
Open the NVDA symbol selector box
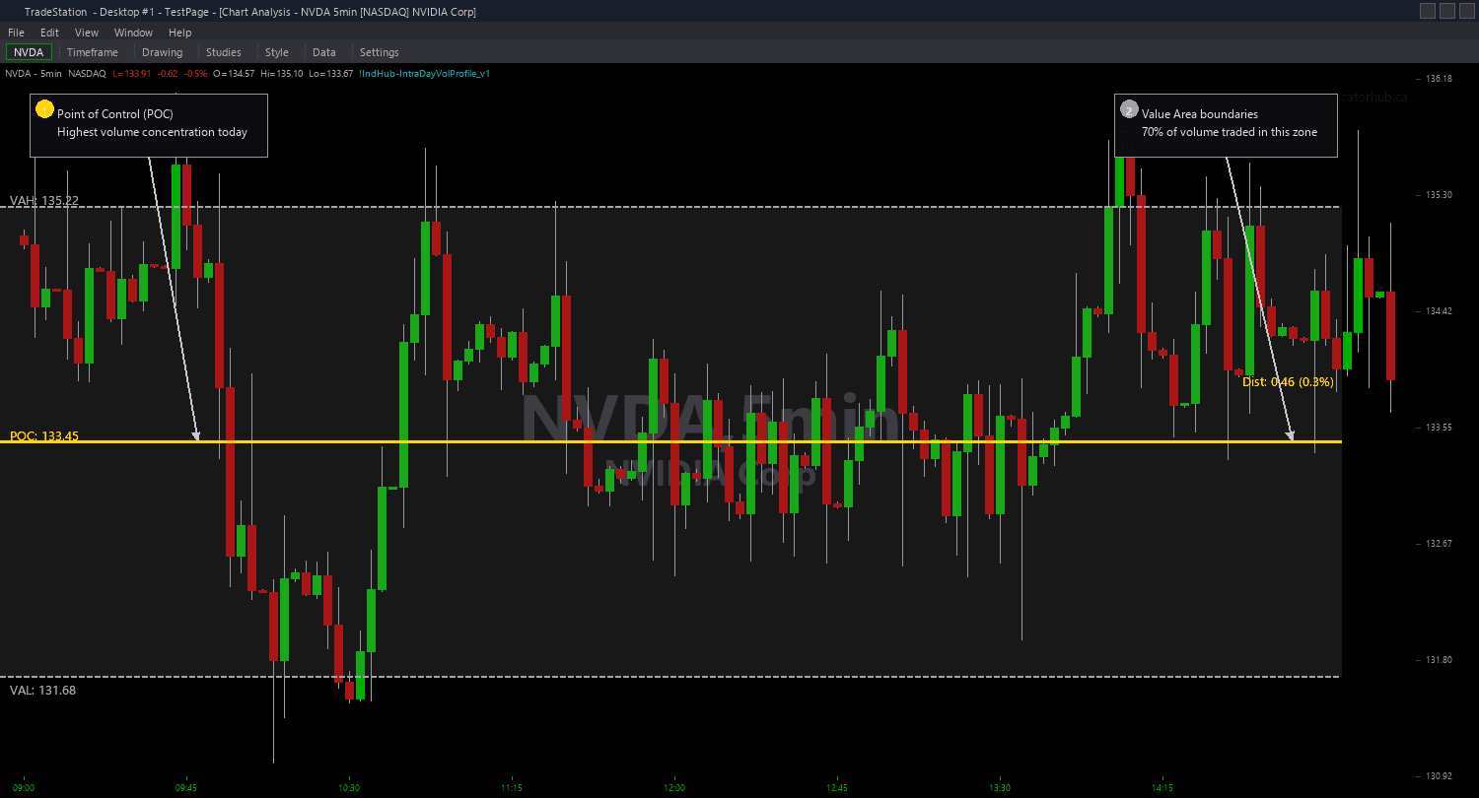27,51
